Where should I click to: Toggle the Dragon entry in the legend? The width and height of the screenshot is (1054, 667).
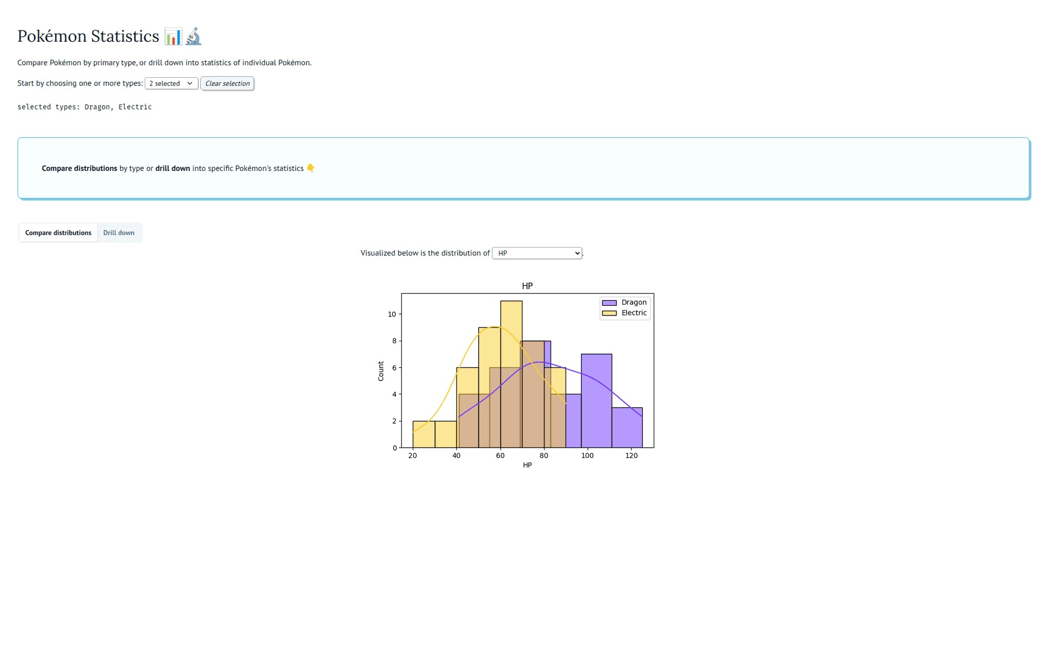click(x=633, y=302)
